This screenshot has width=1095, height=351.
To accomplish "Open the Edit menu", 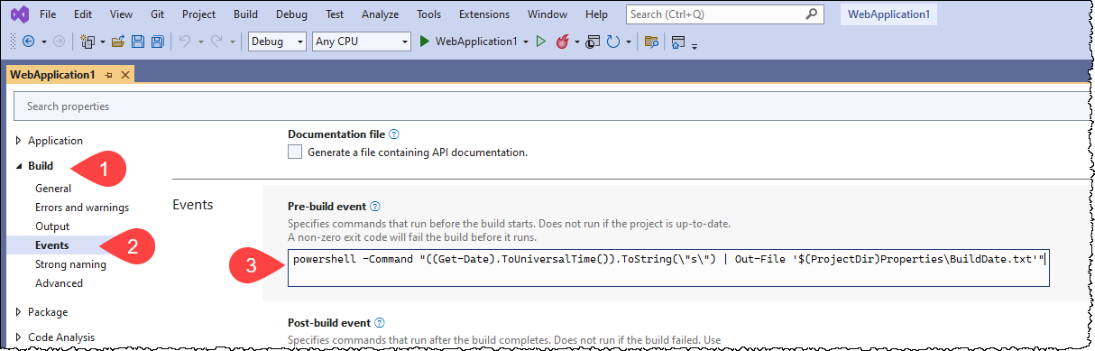I will click(x=82, y=14).
